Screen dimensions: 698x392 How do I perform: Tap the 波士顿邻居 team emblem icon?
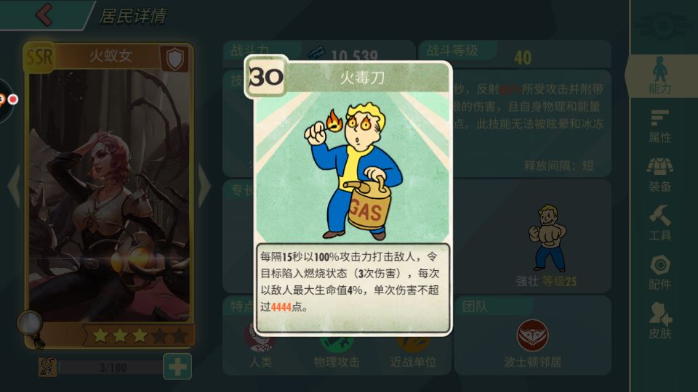coord(532,335)
